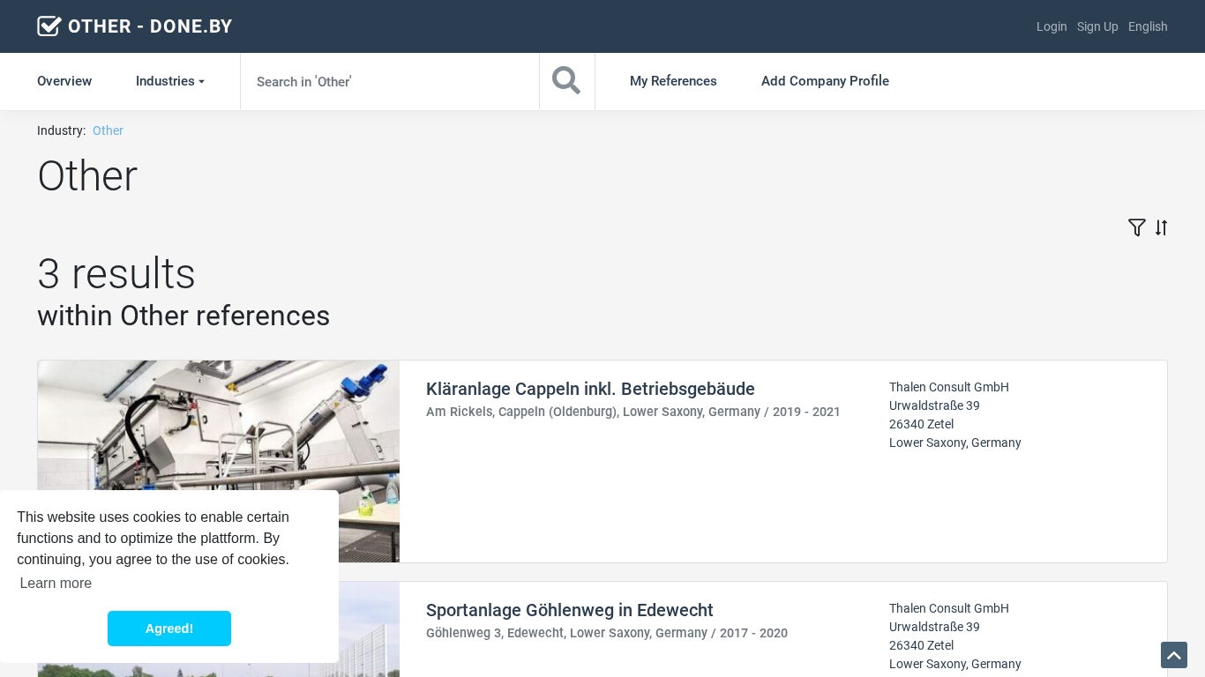Switch language via English link

pyautogui.click(x=1148, y=26)
